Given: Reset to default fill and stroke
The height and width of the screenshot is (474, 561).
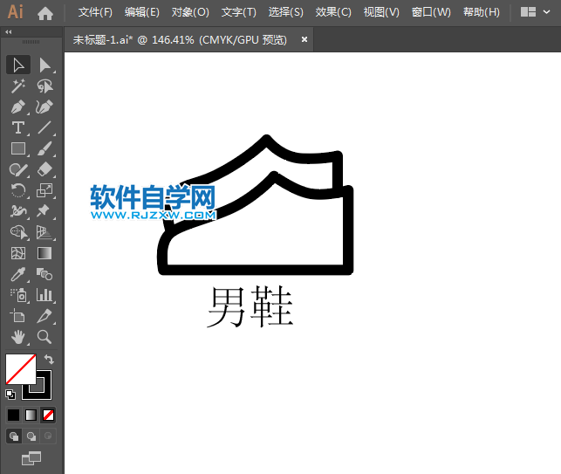Looking at the screenshot, I should [10, 395].
